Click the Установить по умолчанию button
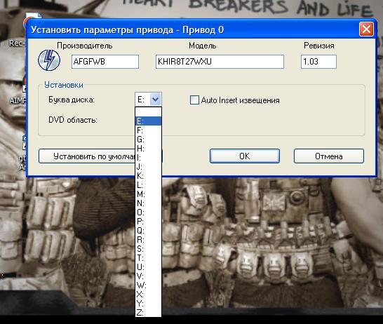383x324 pixels. click(87, 156)
